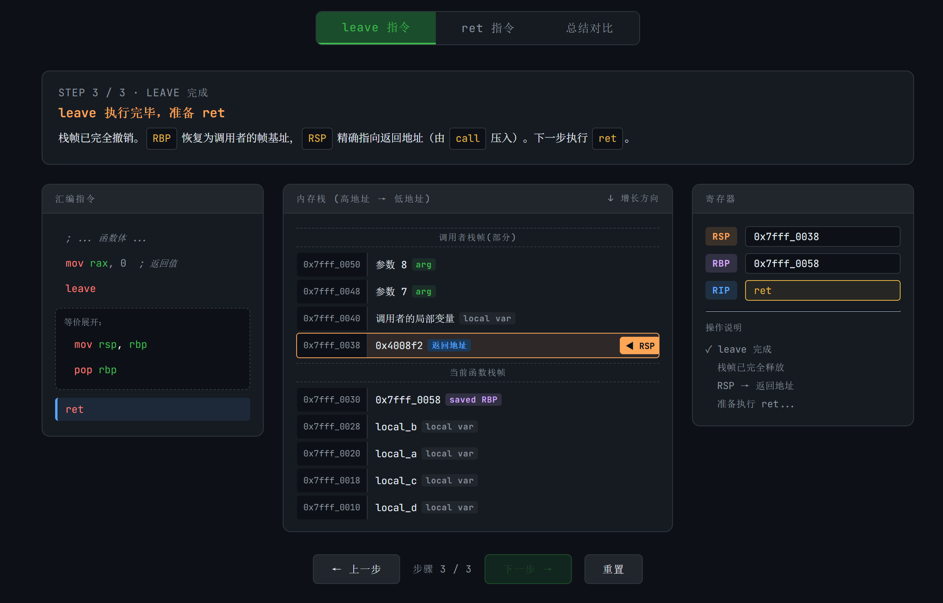Click the RIP value field showing ret
The height and width of the screenshot is (603, 943).
[822, 290]
